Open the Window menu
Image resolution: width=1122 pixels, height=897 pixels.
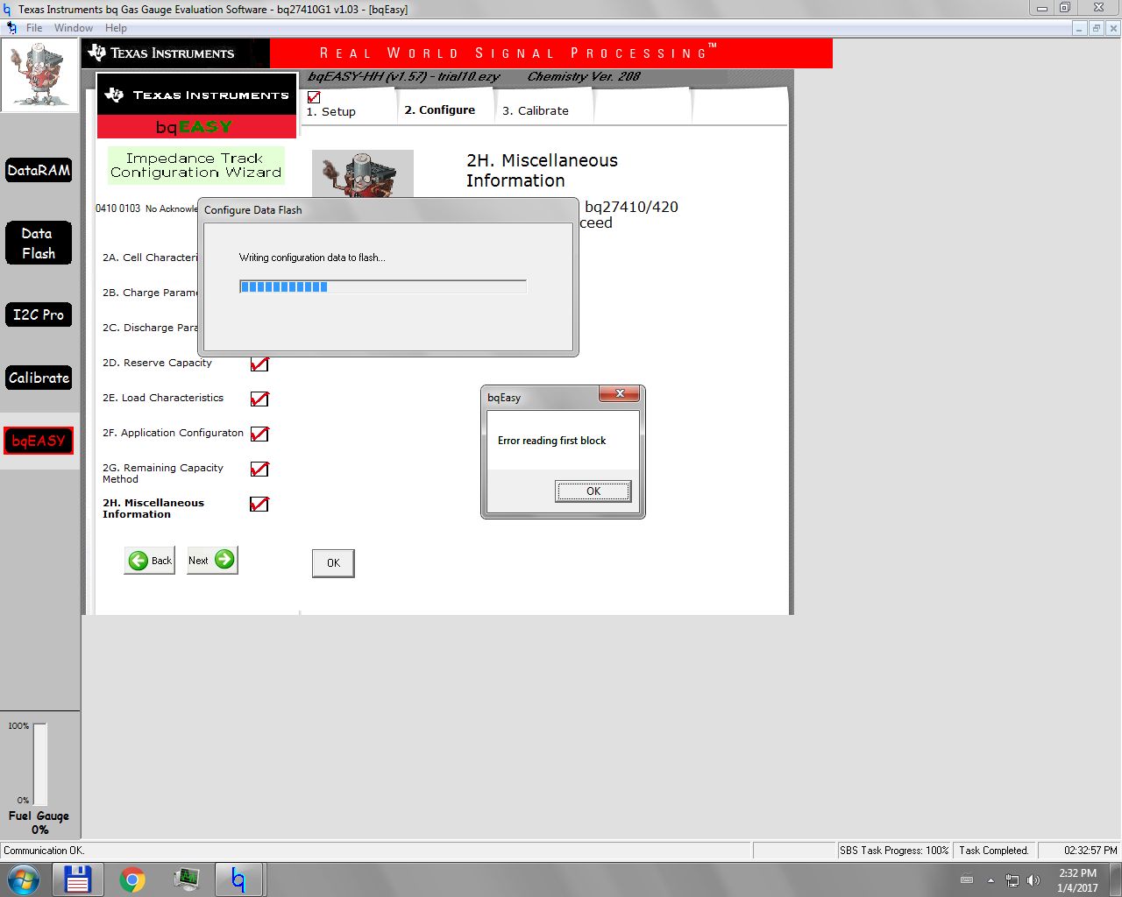(74, 27)
